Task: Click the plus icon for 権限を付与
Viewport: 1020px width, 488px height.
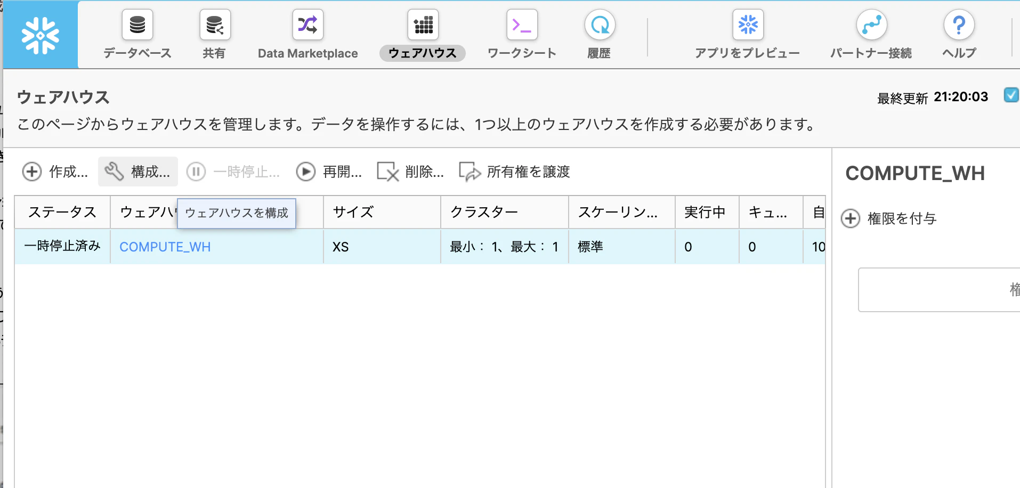Action: tap(851, 218)
